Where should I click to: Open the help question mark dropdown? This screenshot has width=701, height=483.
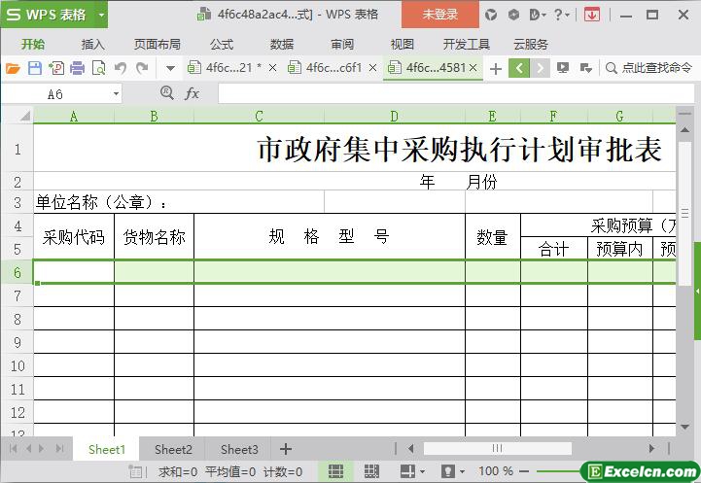point(562,15)
